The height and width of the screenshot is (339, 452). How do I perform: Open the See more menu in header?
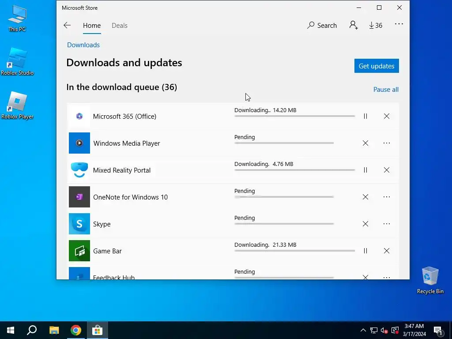pyautogui.click(x=399, y=24)
